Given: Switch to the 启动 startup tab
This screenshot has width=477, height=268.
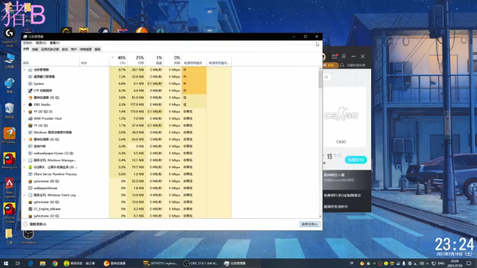Looking at the screenshot, I should [65, 49].
